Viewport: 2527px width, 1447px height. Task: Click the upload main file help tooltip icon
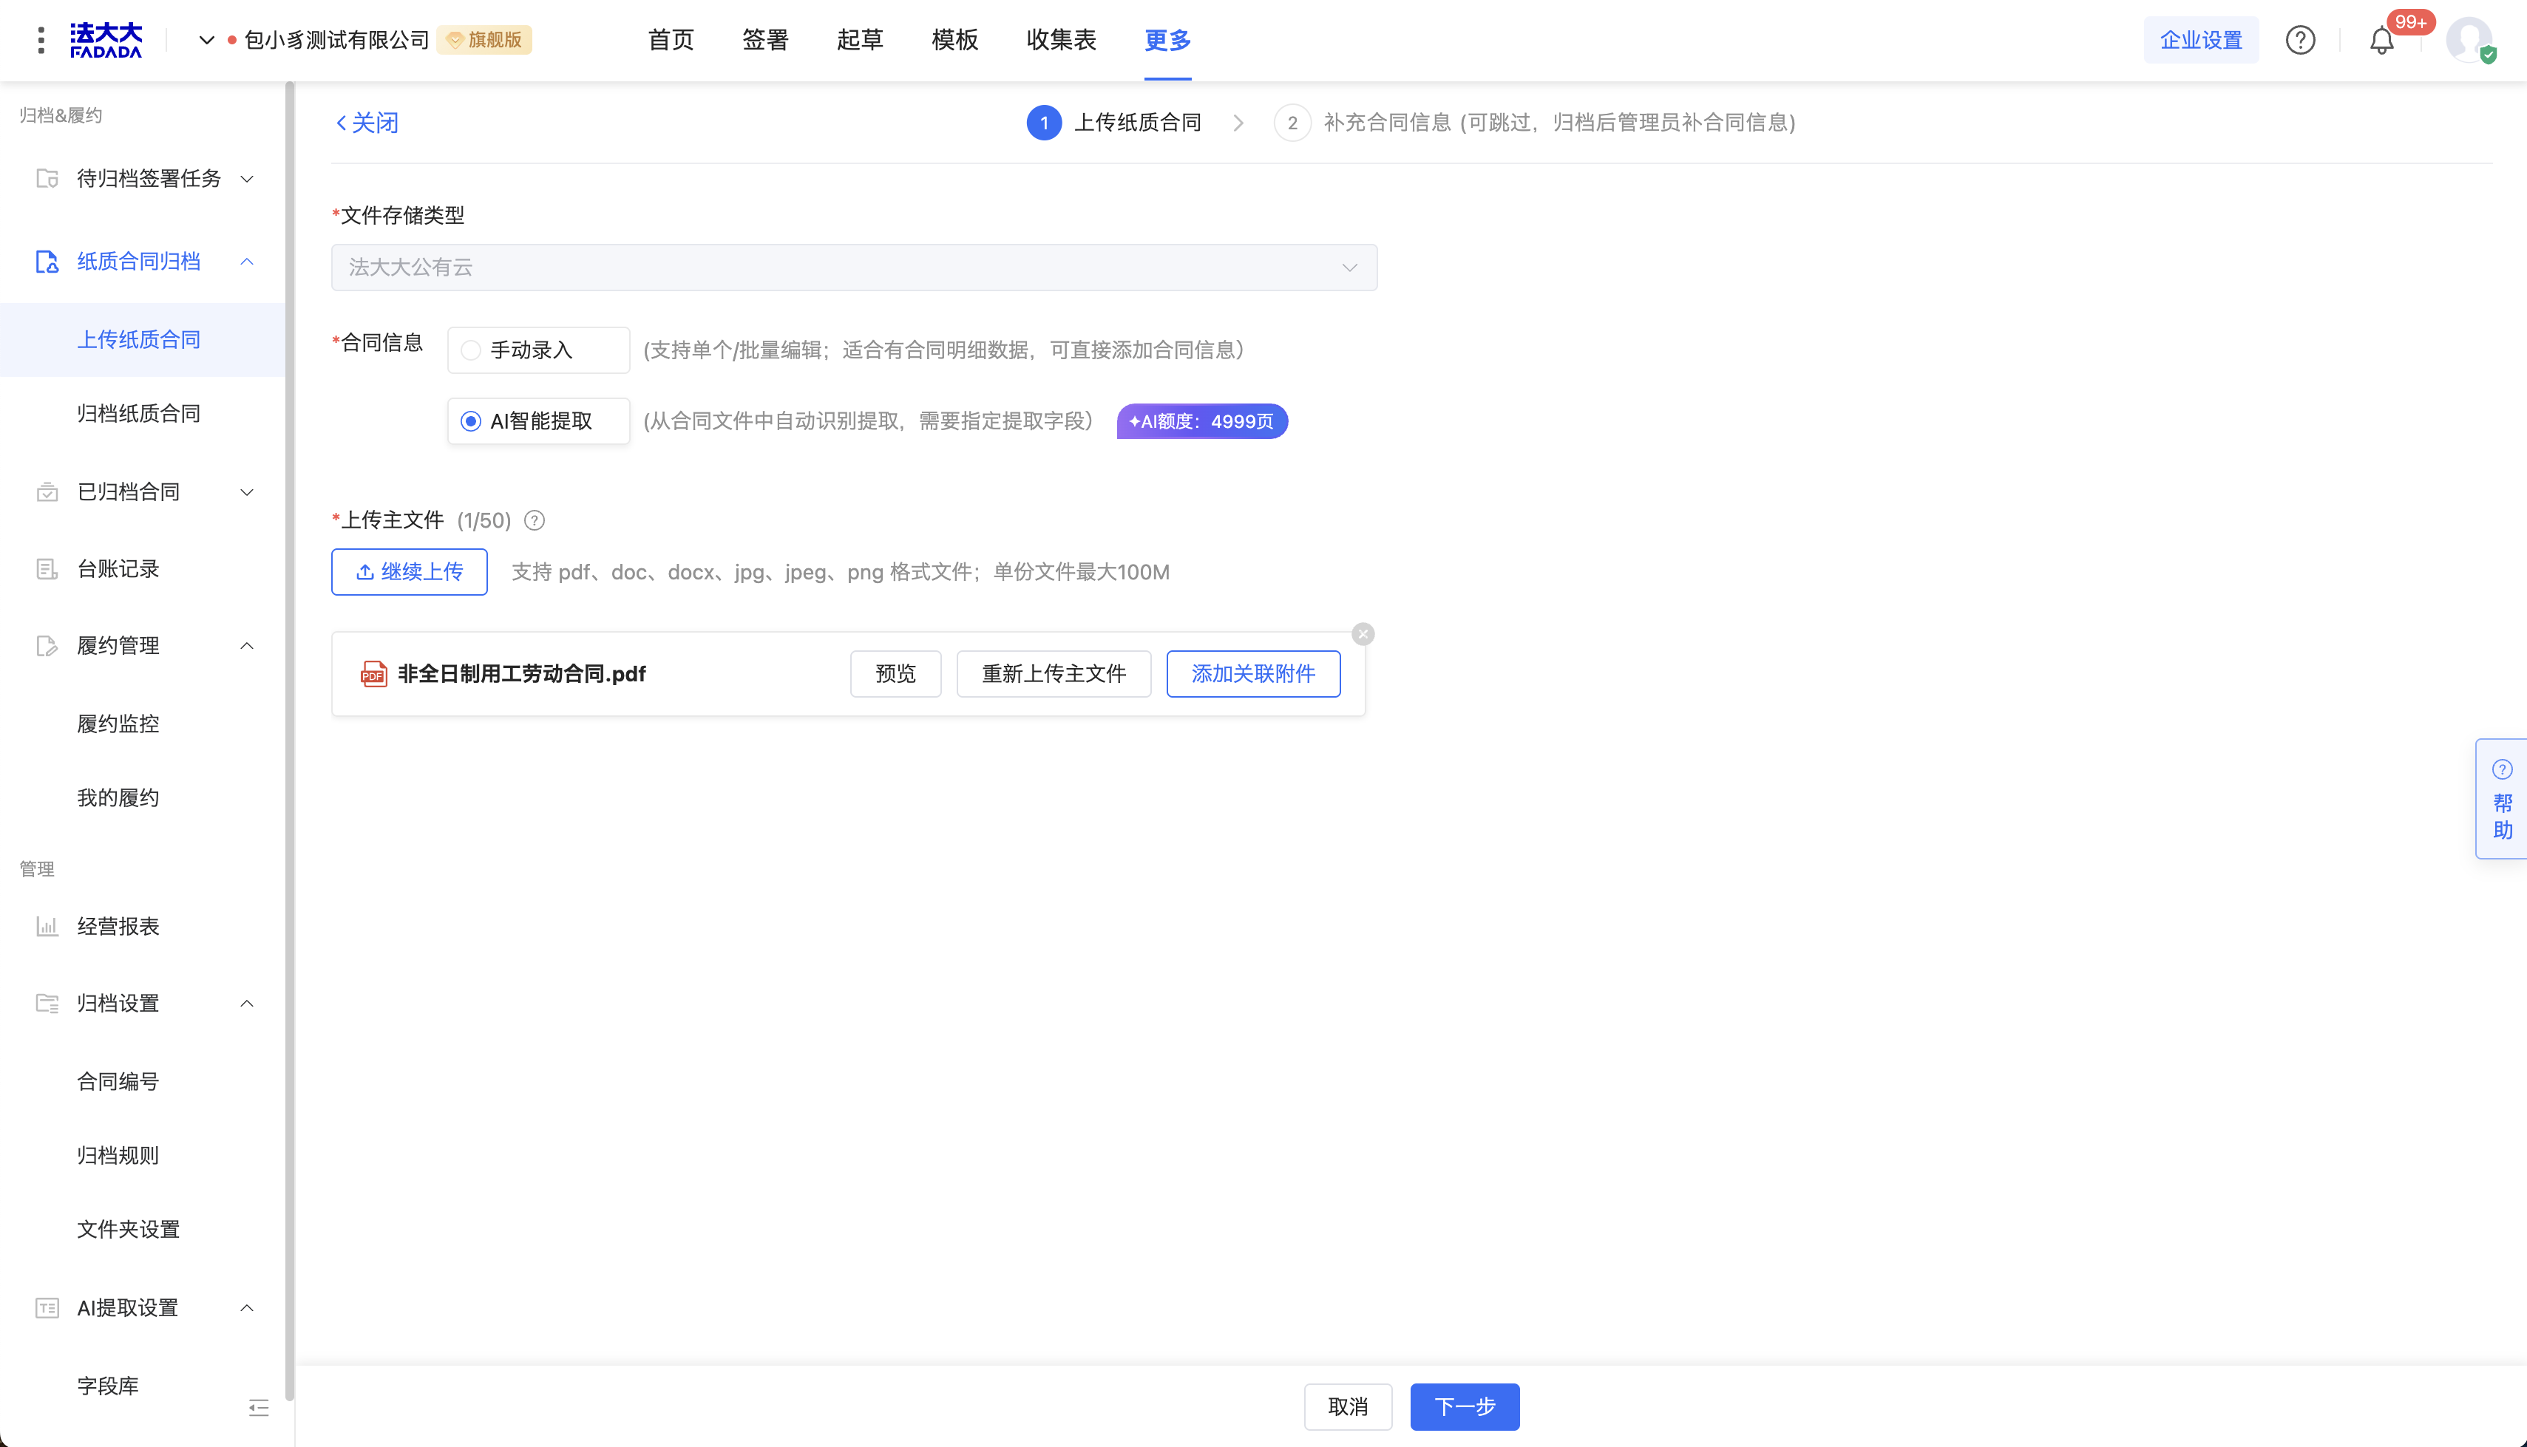535,521
